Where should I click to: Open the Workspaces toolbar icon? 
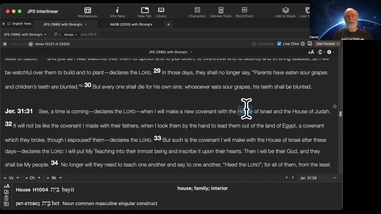(x=88, y=12)
